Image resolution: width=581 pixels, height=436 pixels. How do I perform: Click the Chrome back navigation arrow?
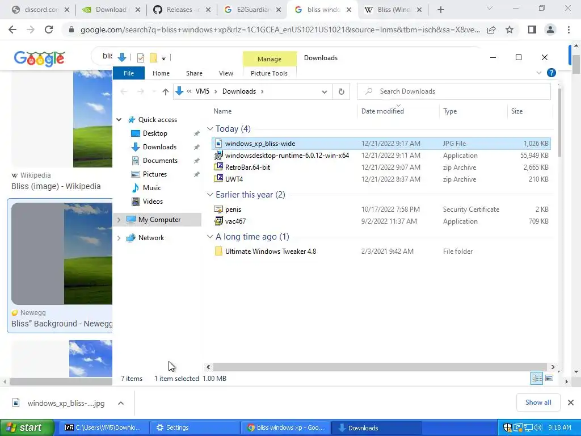click(x=12, y=30)
